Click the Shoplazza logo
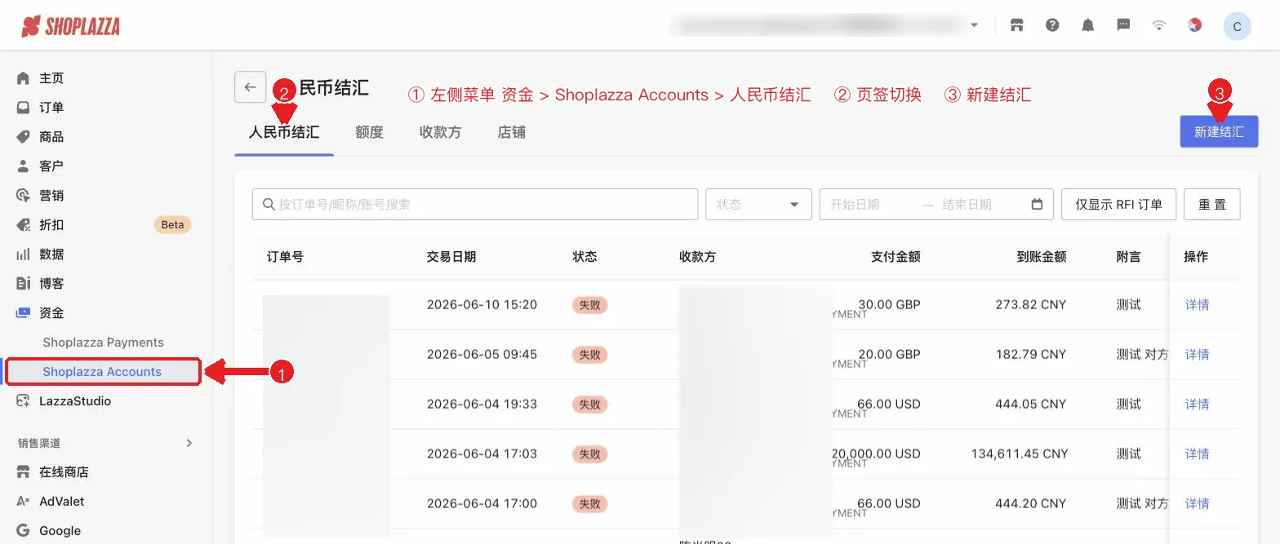The width and height of the screenshot is (1280, 544). point(70,26)
